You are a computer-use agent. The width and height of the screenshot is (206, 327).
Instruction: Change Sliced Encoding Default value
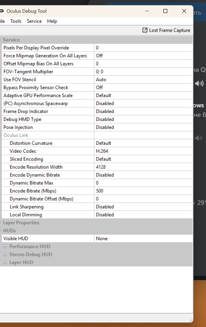143,159
